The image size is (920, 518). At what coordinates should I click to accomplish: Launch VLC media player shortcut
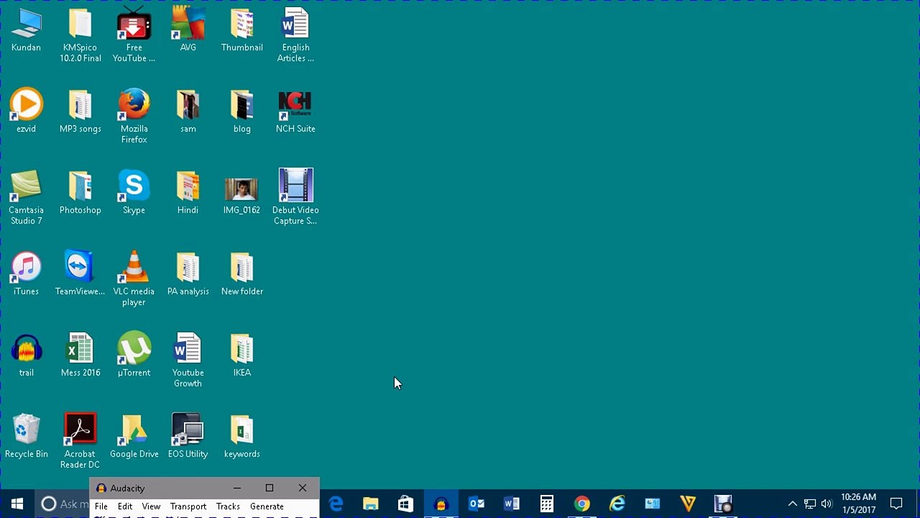(134, 279)
